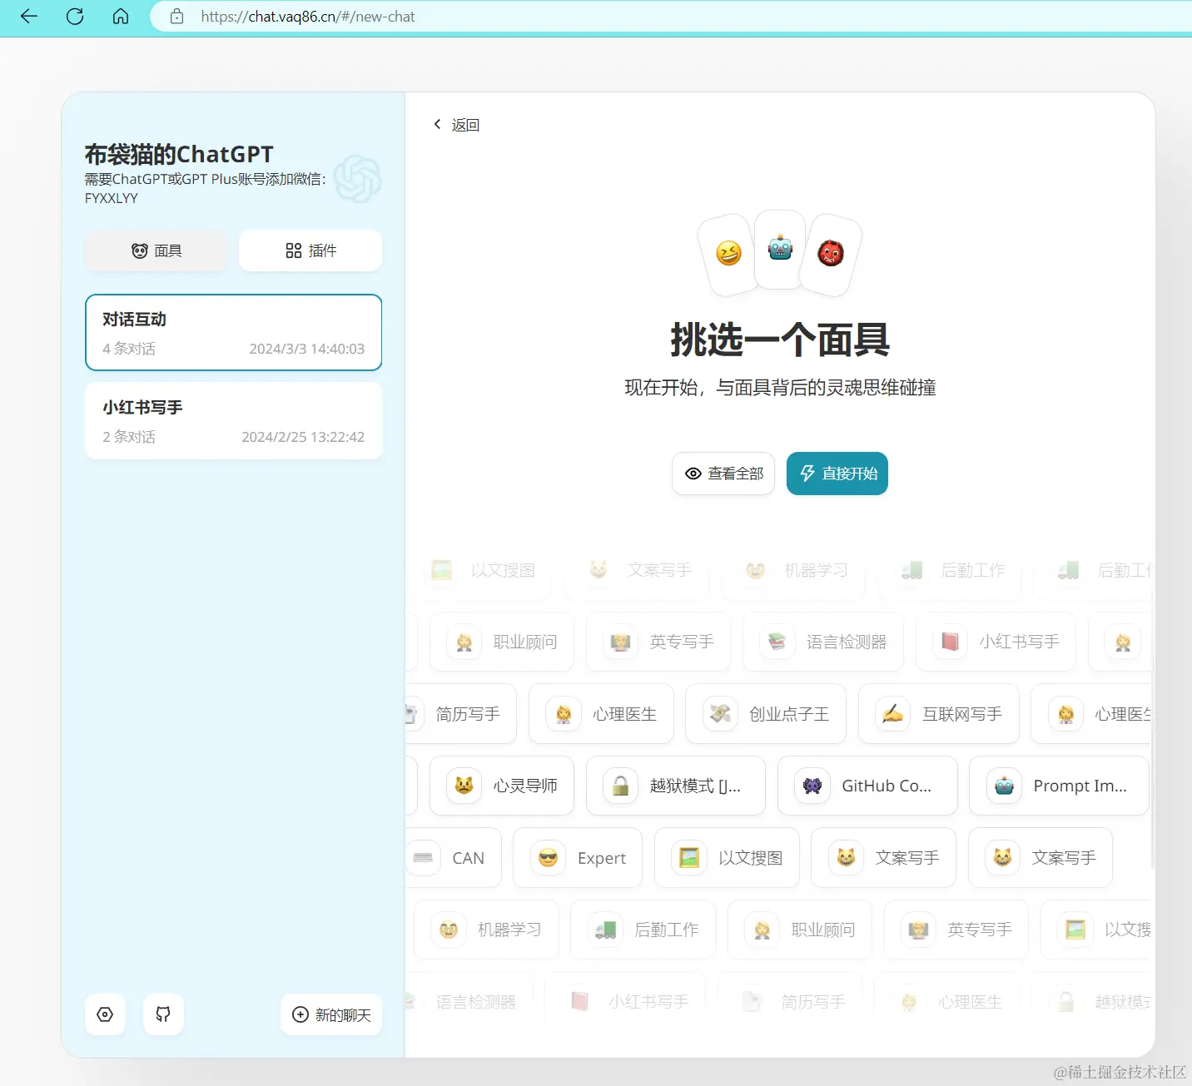This screenshot has width=1192, height=1086.
Task: Open the settings icon in sidebar
Action: tap(105, 1014)
